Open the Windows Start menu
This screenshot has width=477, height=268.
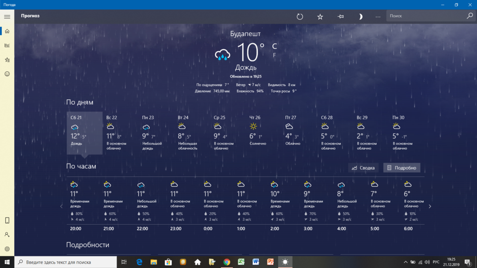click(x=7, y=262)
